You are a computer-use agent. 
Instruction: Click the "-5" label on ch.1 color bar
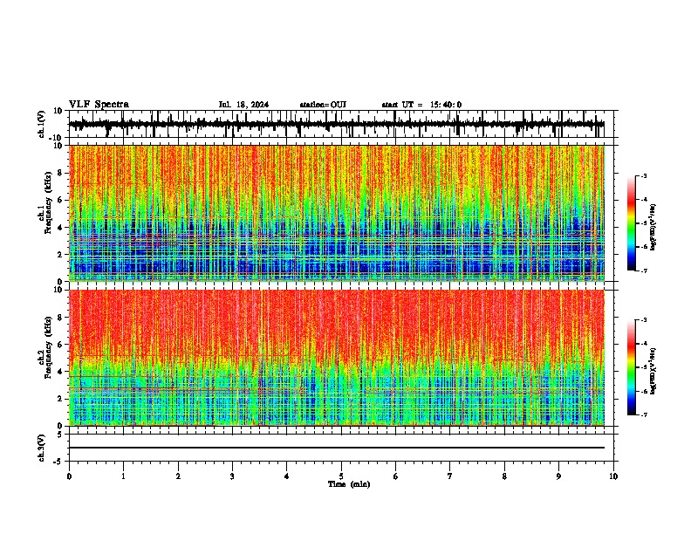[644, 223]
